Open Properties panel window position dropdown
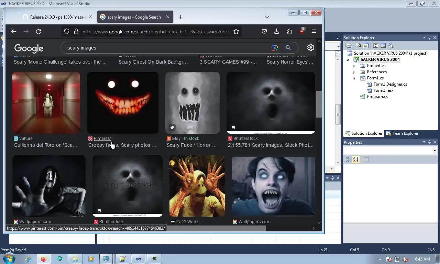The height and width of the screenshot is (264, 440). point(424,142)
